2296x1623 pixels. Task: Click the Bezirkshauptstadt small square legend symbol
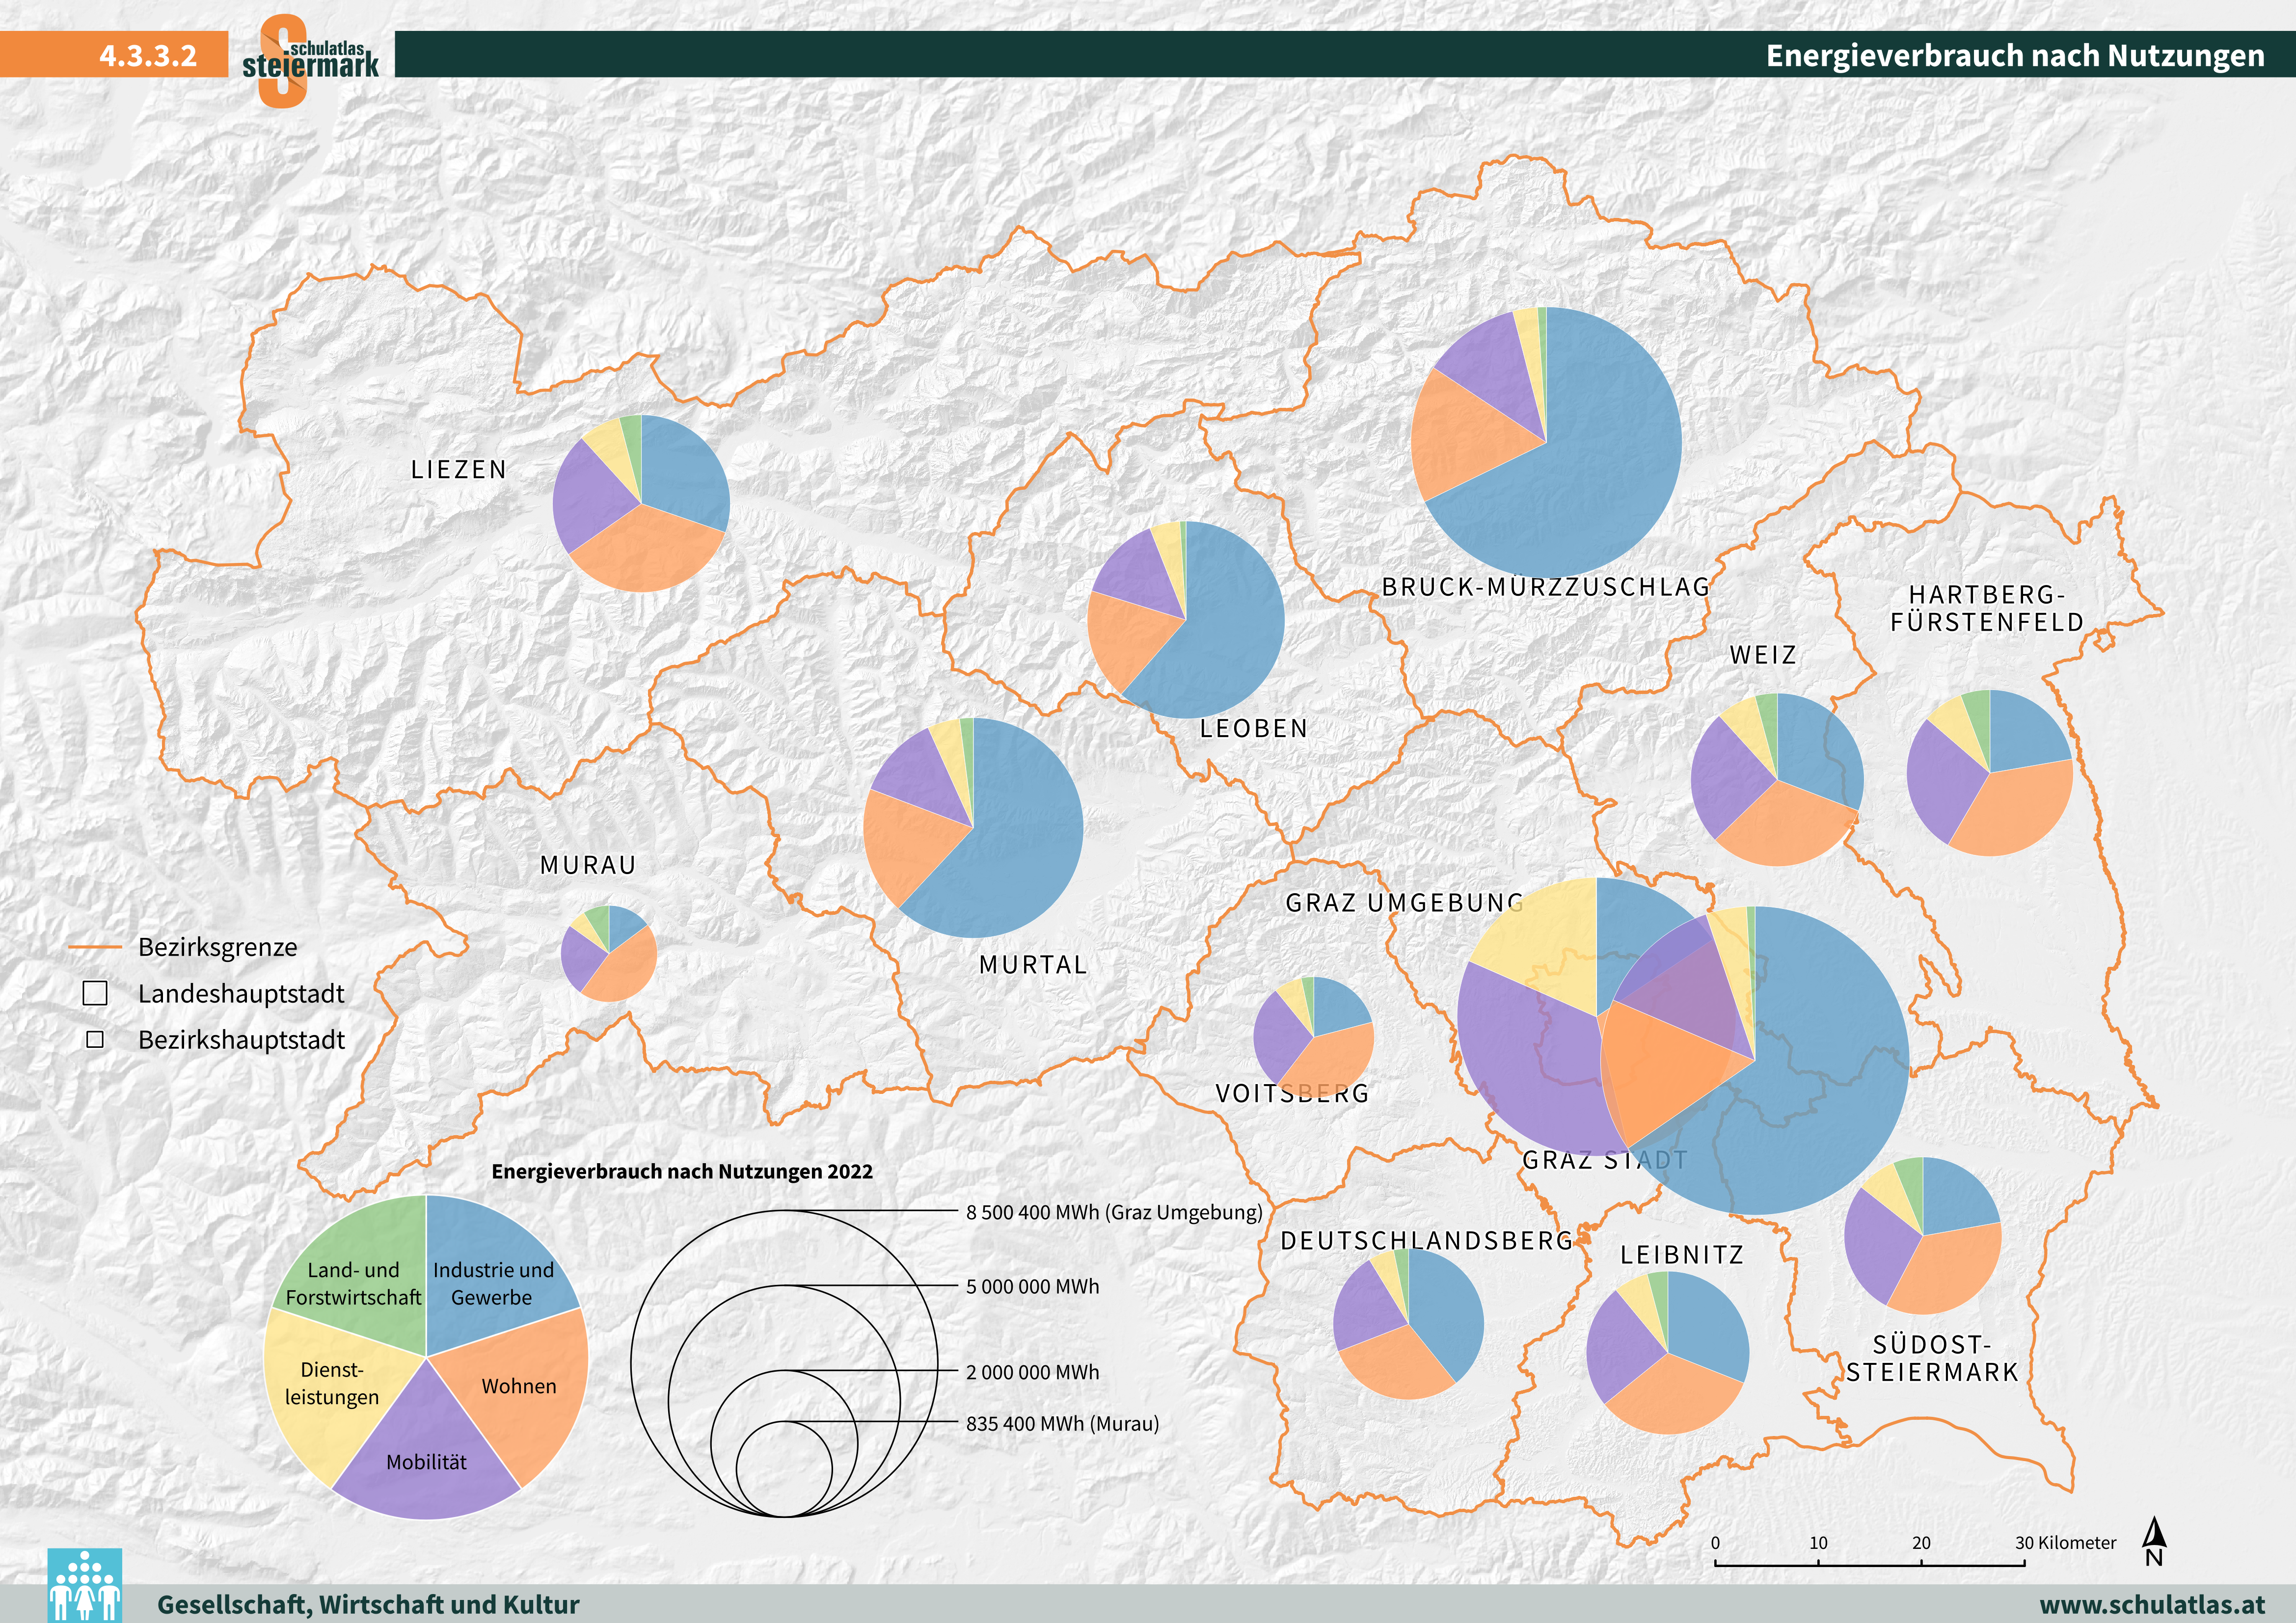click(x=95, y=1039)
